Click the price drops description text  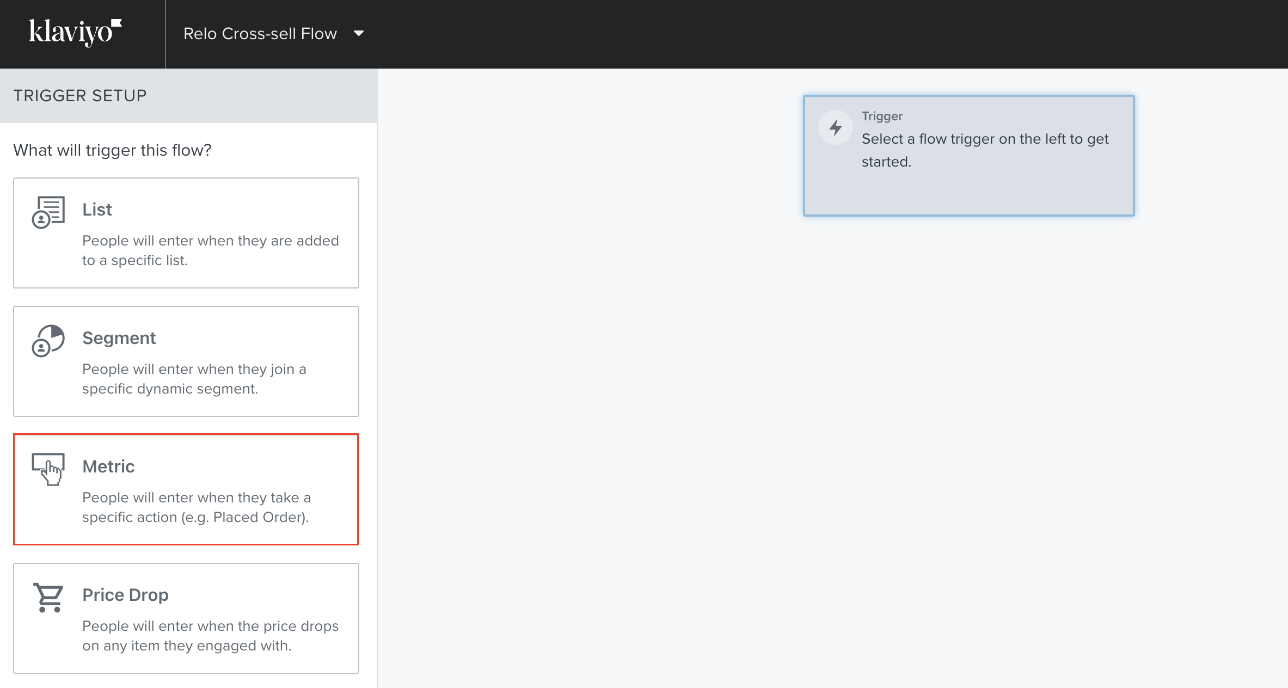[210, 636]
